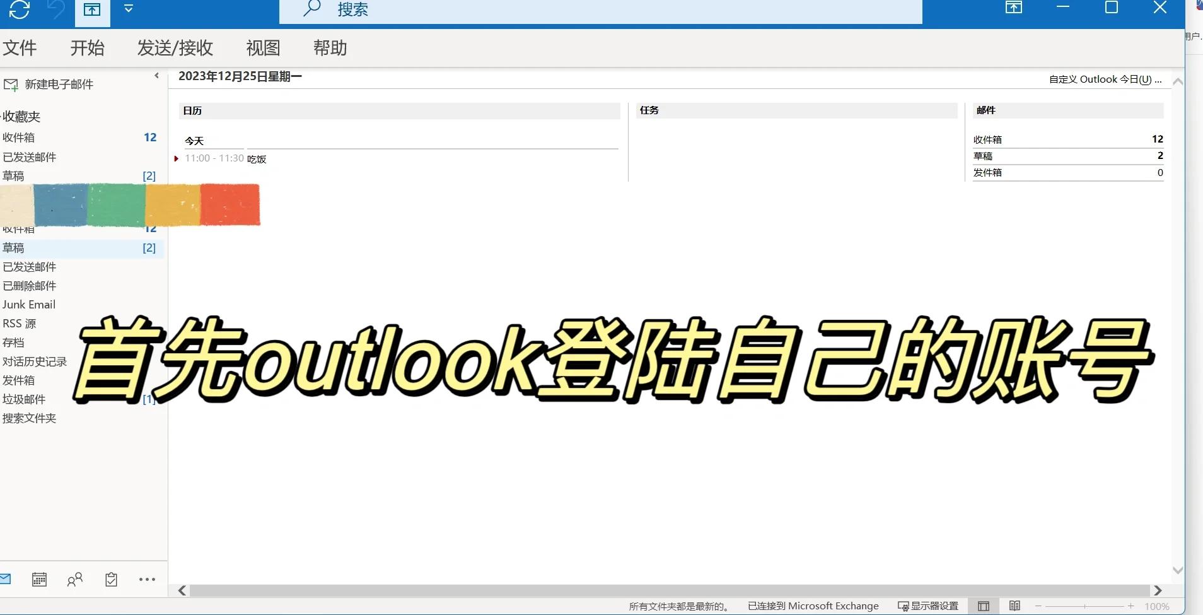Click vertical scrollbar up arrow

1177,81
